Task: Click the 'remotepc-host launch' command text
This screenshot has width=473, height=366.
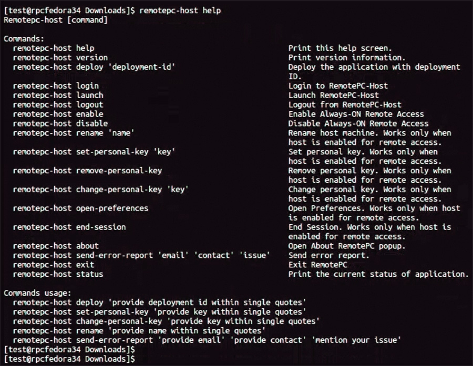Action: click(x=58, y=96)
